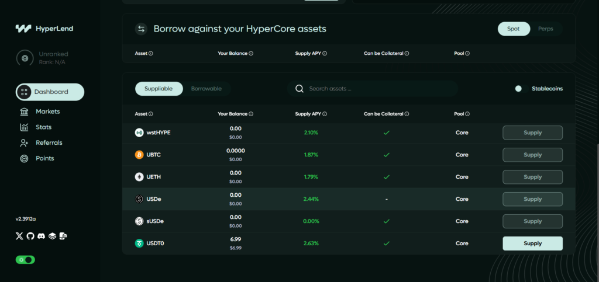Click info icon next to lower Supply APY header
The height and width of the screenshot is (282, 599).
coord(324,114)
